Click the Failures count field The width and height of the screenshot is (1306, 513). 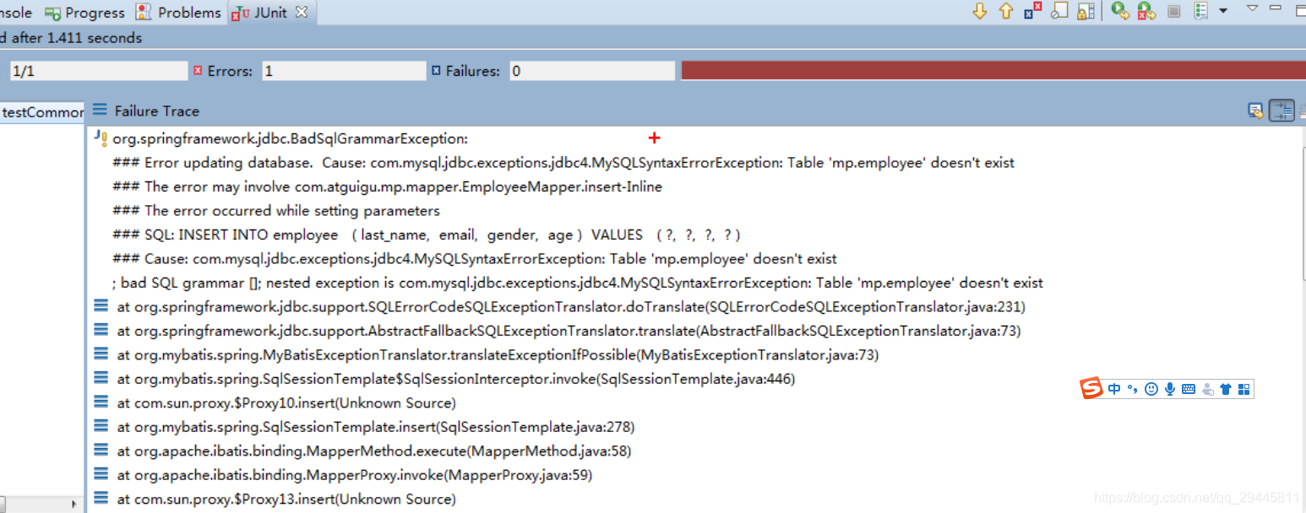click(x=592, y=71)
